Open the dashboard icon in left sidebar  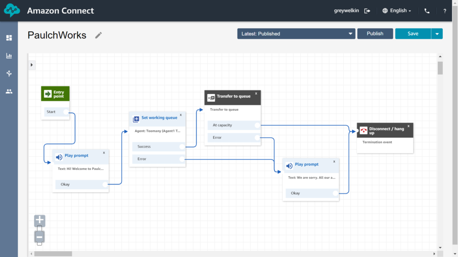tap(9, 38)
